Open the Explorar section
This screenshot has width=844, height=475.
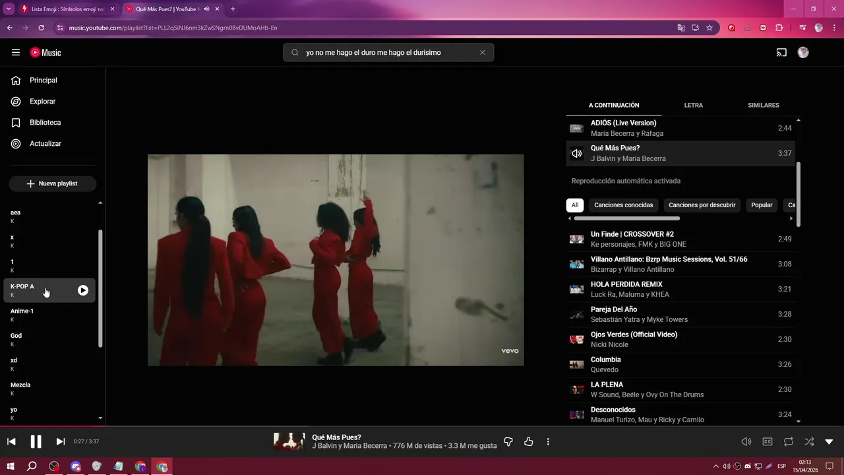42,102
